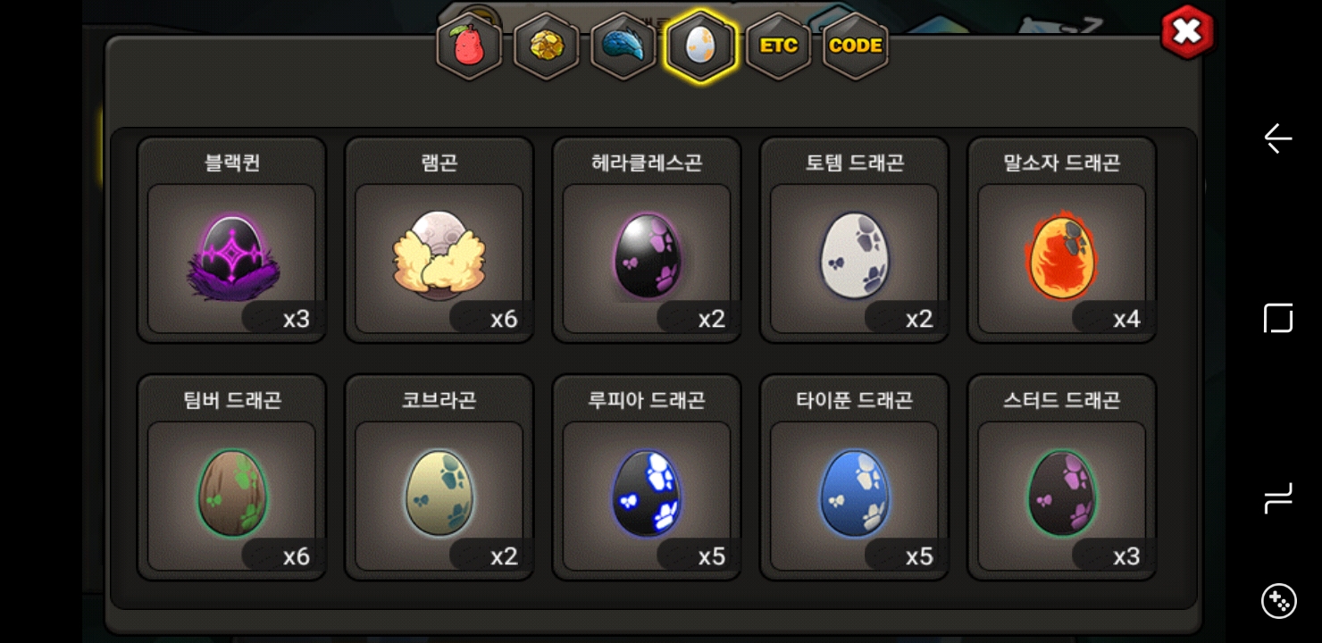The image size is (1322, 643).
Task: Select the 램곤 fluffy wool egg
Action: (x=439, y=239)
